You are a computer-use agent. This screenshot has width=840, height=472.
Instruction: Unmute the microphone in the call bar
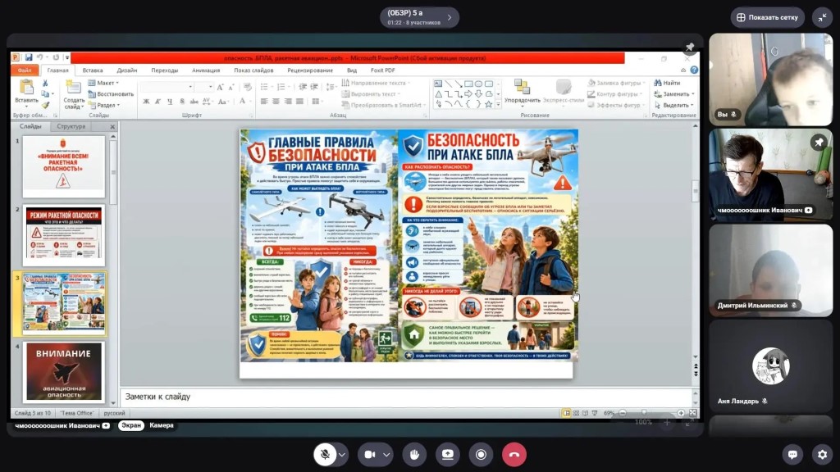click(325, 455)
